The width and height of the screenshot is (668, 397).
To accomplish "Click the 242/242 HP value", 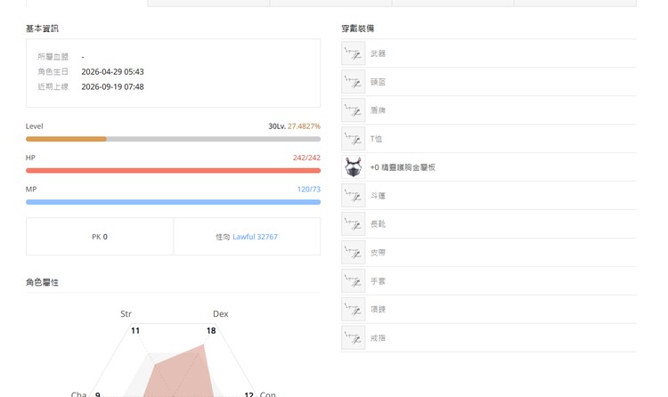I will pos(306,158).
